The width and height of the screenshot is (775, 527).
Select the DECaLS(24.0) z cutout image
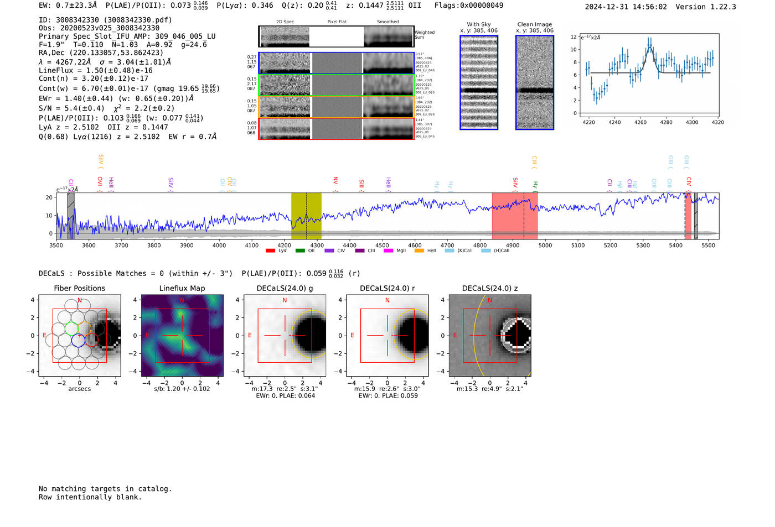pos(490,336)
